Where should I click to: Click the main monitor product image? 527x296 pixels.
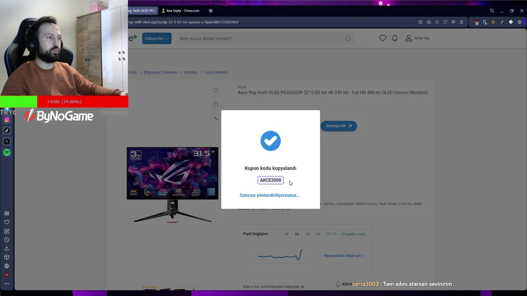(x=173, y=185)
